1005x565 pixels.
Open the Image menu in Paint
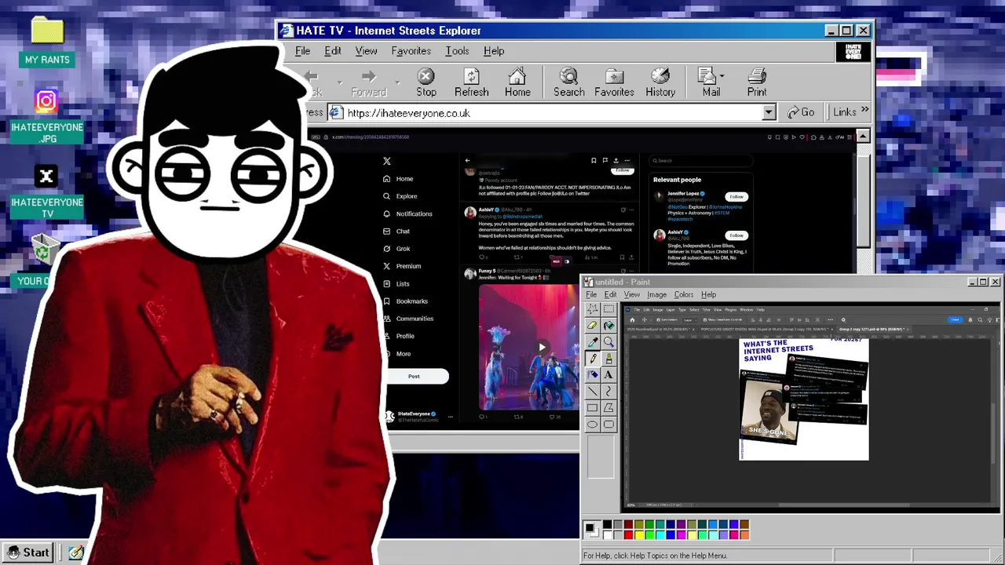click(x=656, y=294)
